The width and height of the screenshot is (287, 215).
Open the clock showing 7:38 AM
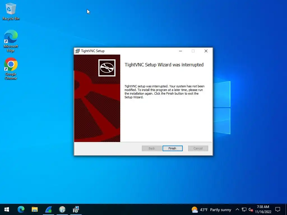point(263,209)
